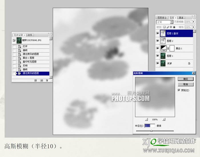200x157 pixels.
Task: Select the 旋转 DSCF0040.JPG snapshot
Action: [31, 40]
